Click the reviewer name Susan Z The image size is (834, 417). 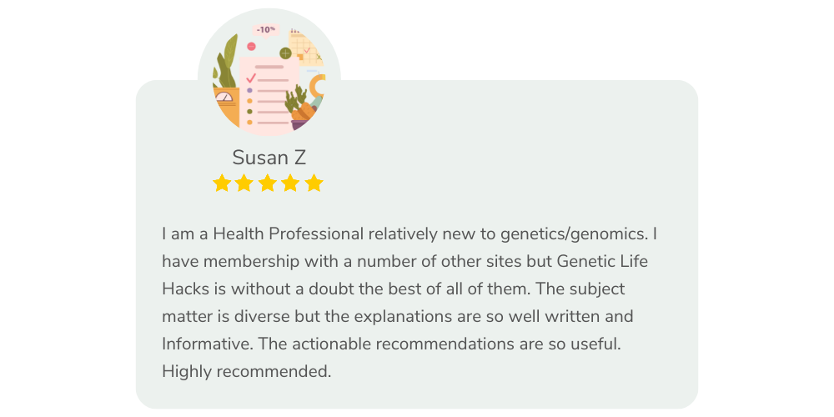coord(269,158)
